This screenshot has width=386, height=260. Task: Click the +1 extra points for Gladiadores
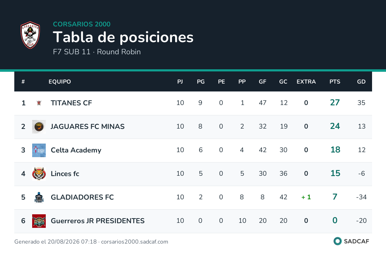(306, 197)
